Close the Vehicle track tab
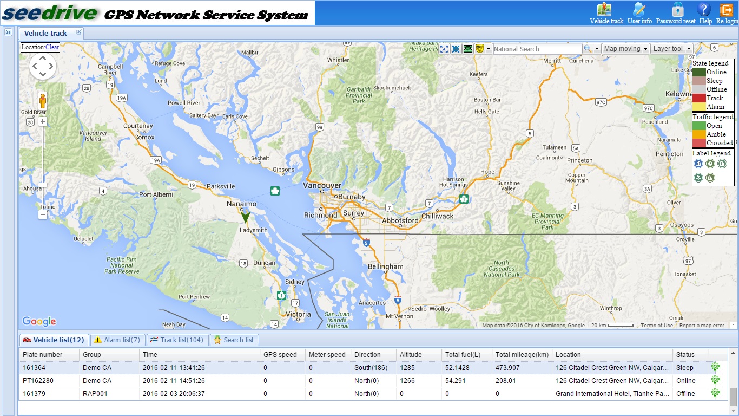This screenshot has width=739, height=416. click(x=79, y=32)
